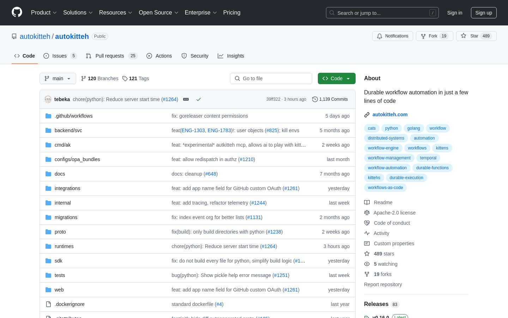Focus the Search or jump to field
Viewport: 508px width, 318px height.
pos(382,13)
